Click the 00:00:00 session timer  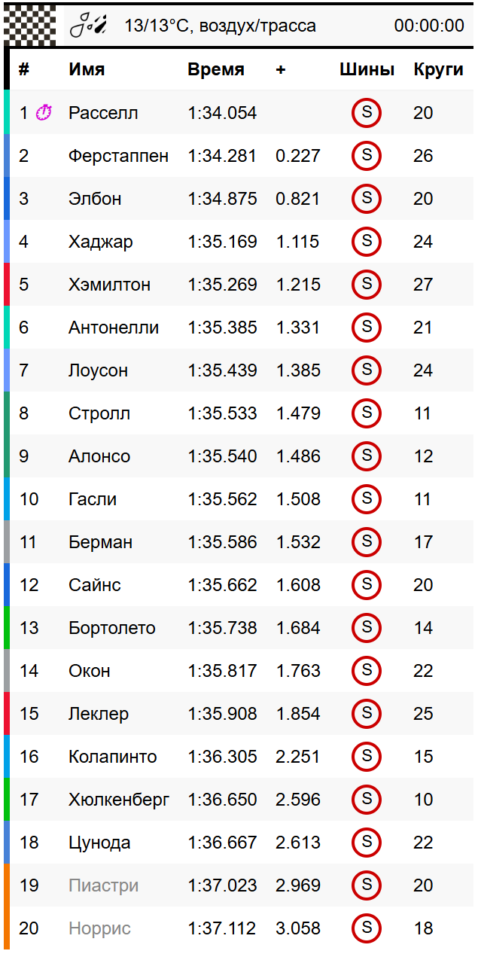click(429, 26)
